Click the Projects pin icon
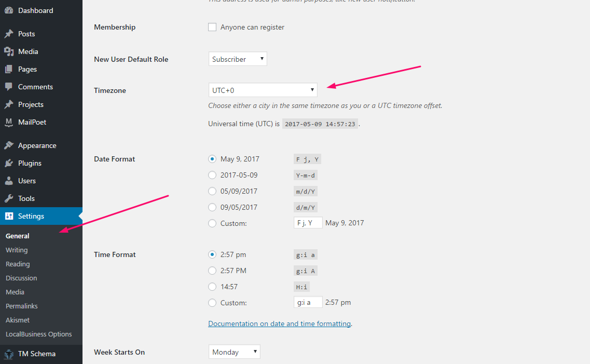This screenshot has height=364, width=590. (9, 105)
